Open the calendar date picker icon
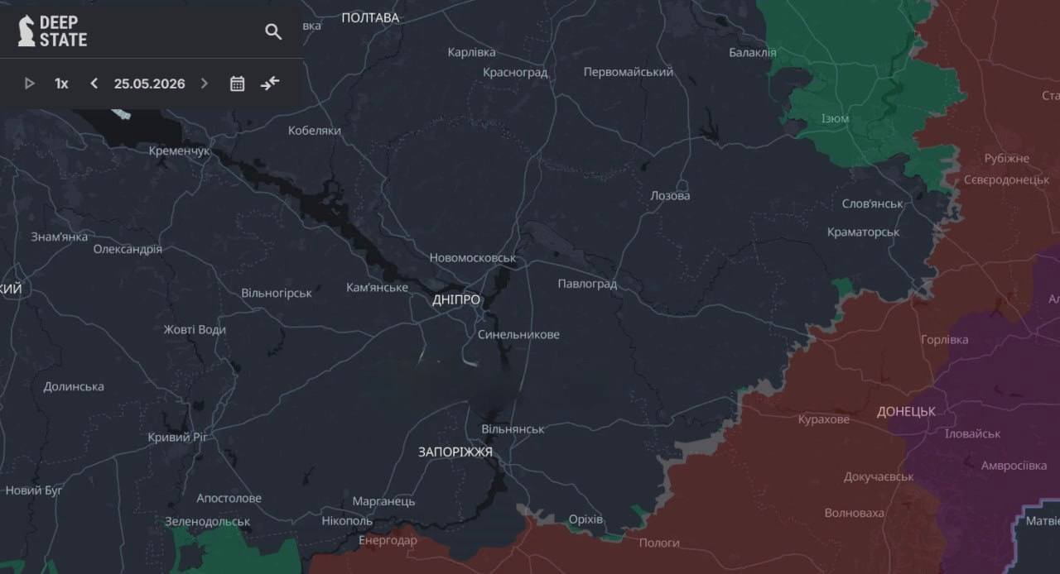The height and width of the screenshot is (574, 1060). pyautogui.click(x=237, y=84)
